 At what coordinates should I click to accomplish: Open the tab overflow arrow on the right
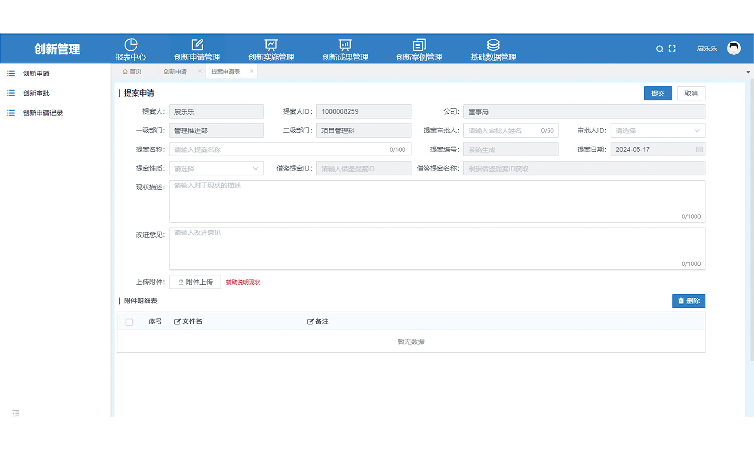coord(748,72)
